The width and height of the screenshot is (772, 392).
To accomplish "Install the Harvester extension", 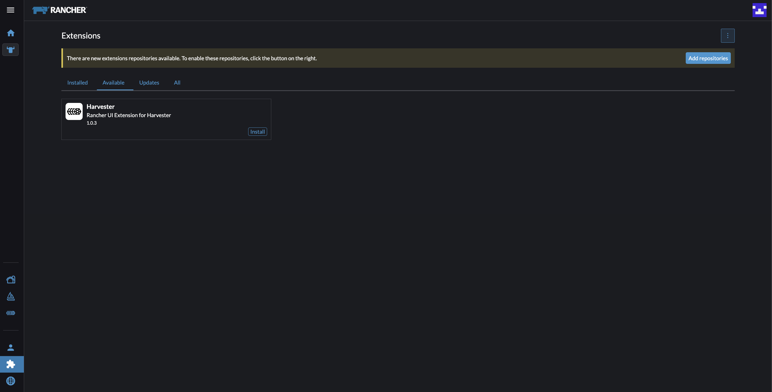I will click(257, 132).
